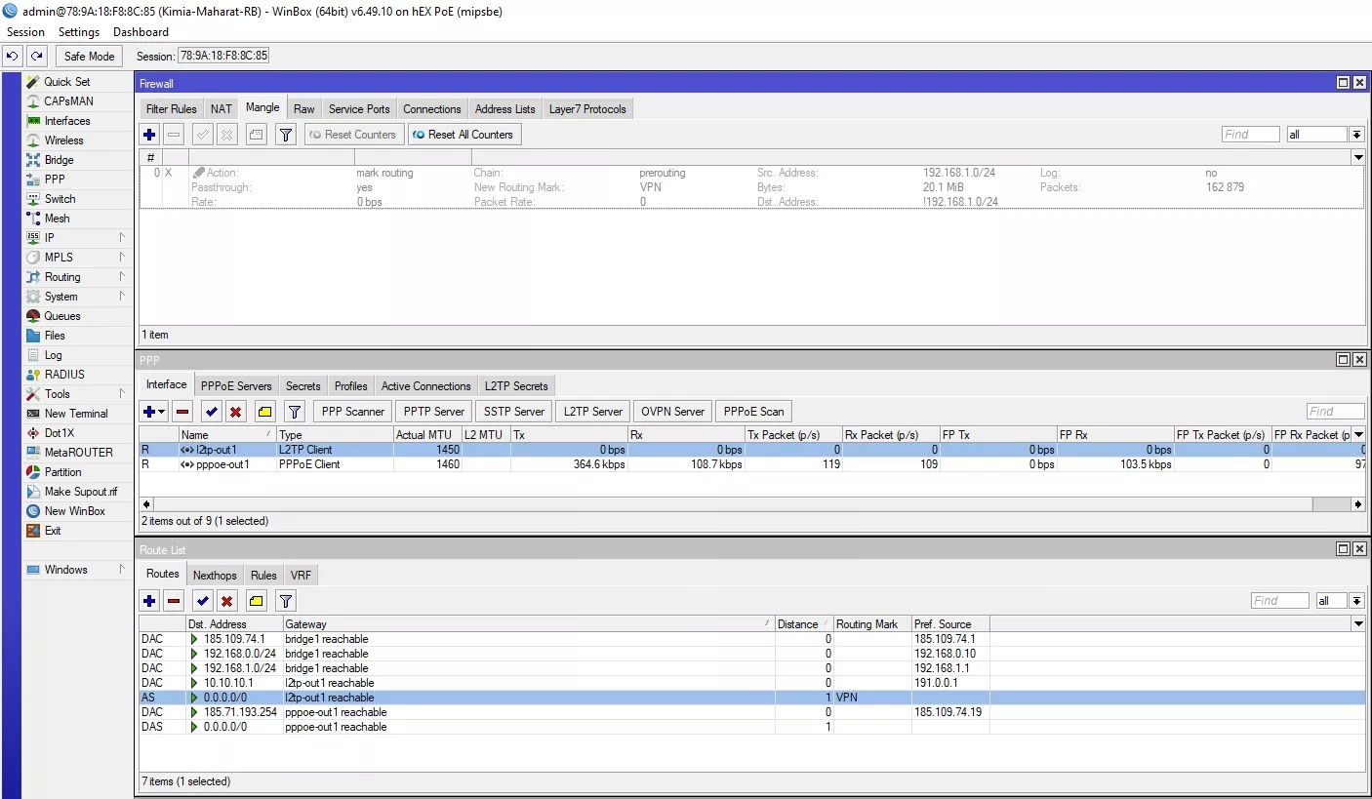This screenshot has width=1372, height=799.
Task: Switch to PPP Active Connections tab
Action: tap(426, 386)
